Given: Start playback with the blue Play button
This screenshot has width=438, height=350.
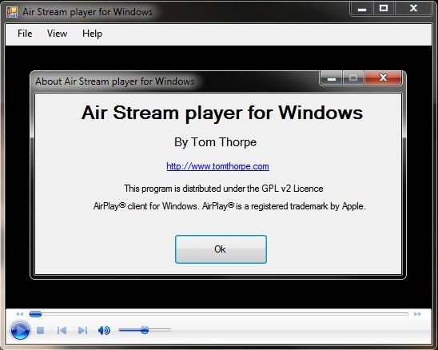Looking at the screenshot, I should pyautogui.click(x=20, y=331).
